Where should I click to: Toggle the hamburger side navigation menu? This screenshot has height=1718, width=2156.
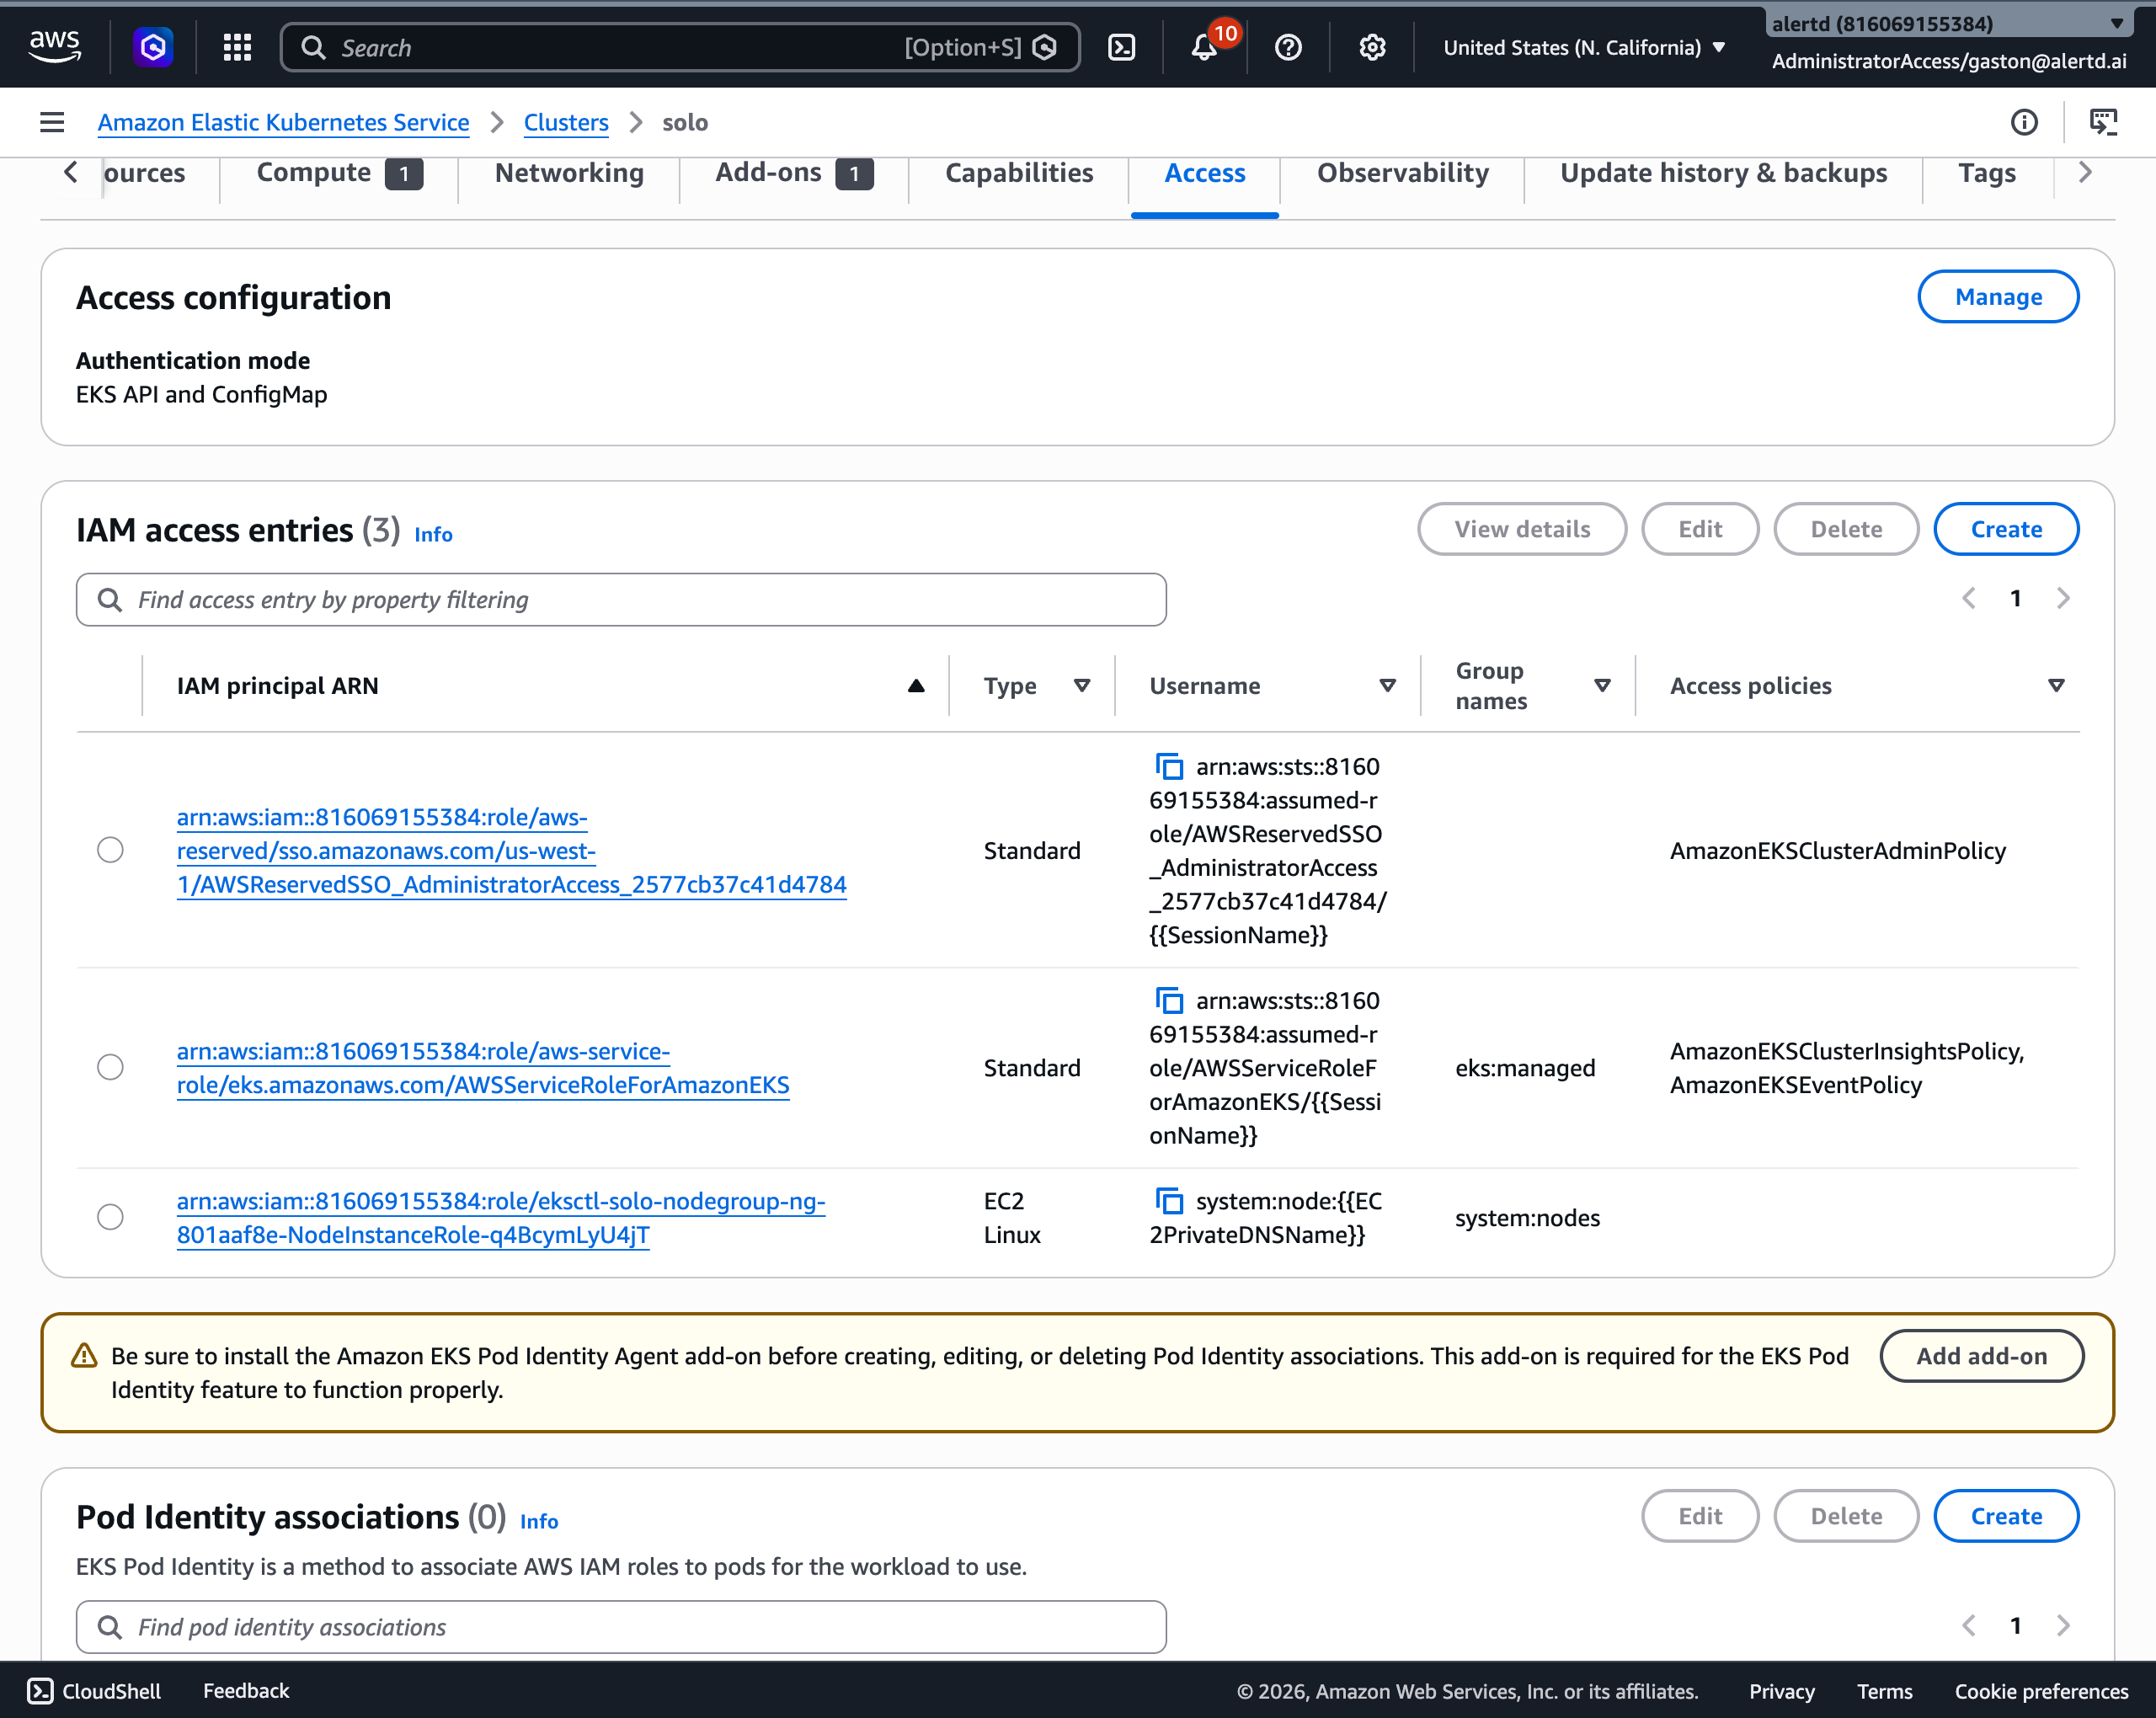pyautogui.click(x=52, y=122)
